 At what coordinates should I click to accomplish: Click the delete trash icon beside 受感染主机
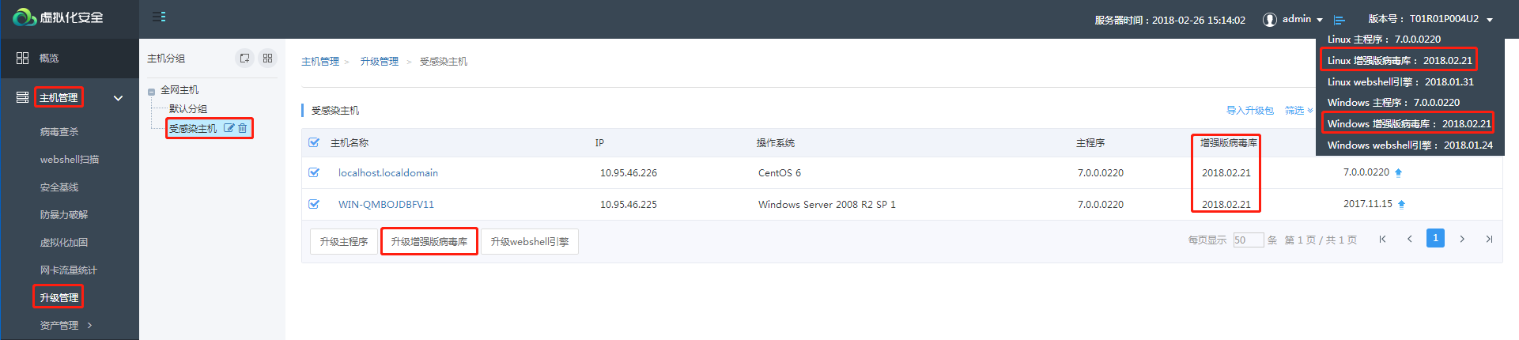243,128
